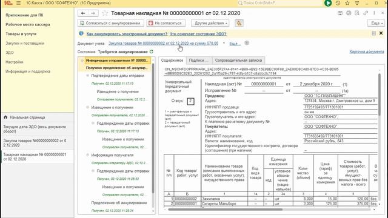Copy link to document icon

pyautogui.click(x=366, y=13)
